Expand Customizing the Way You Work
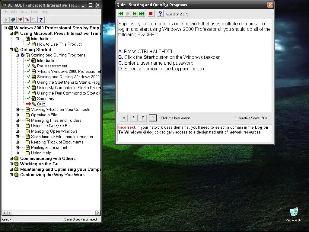 [11, 175]
